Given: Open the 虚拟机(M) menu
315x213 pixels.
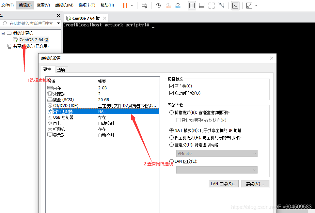Looking at the screenshot, I should coord(64,5).
